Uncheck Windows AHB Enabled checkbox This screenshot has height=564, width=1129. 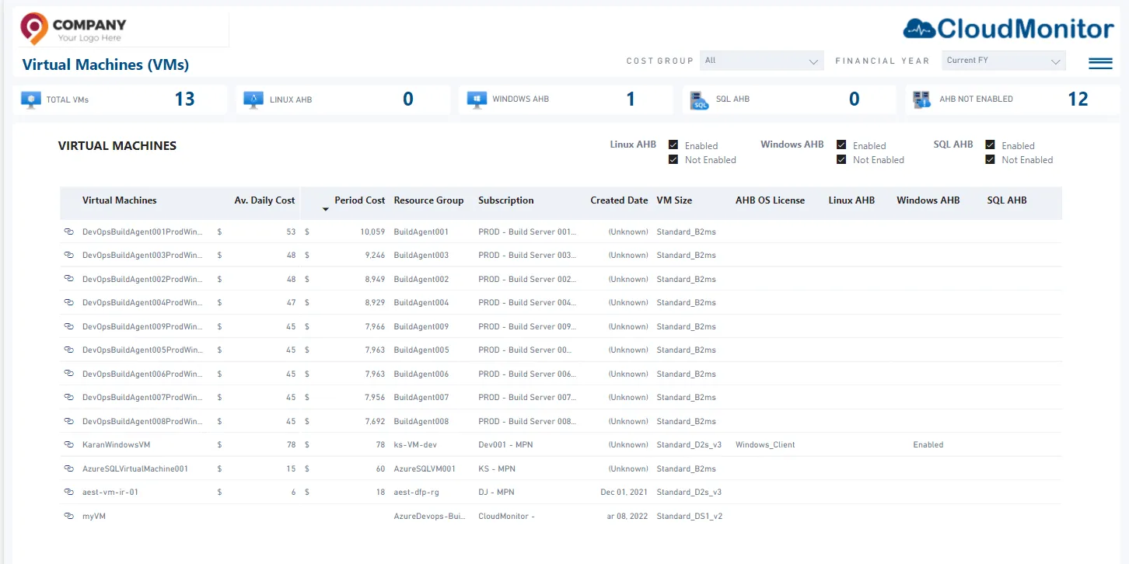(x=841, y=144)
